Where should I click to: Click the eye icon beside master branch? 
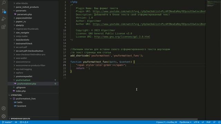pyautogui.click(x=16, y=122)
